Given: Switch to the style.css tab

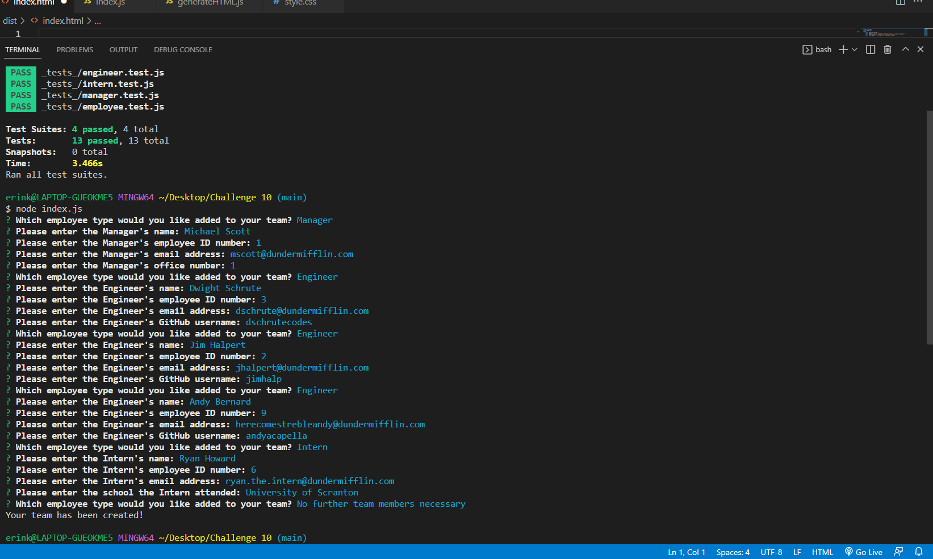Looking at the screenshot, I should (298, 3).
